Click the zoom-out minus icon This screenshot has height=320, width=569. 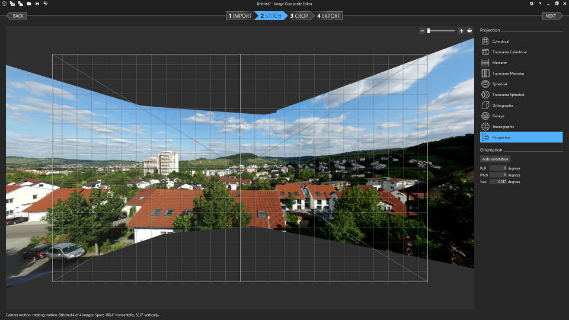[422, 31]
